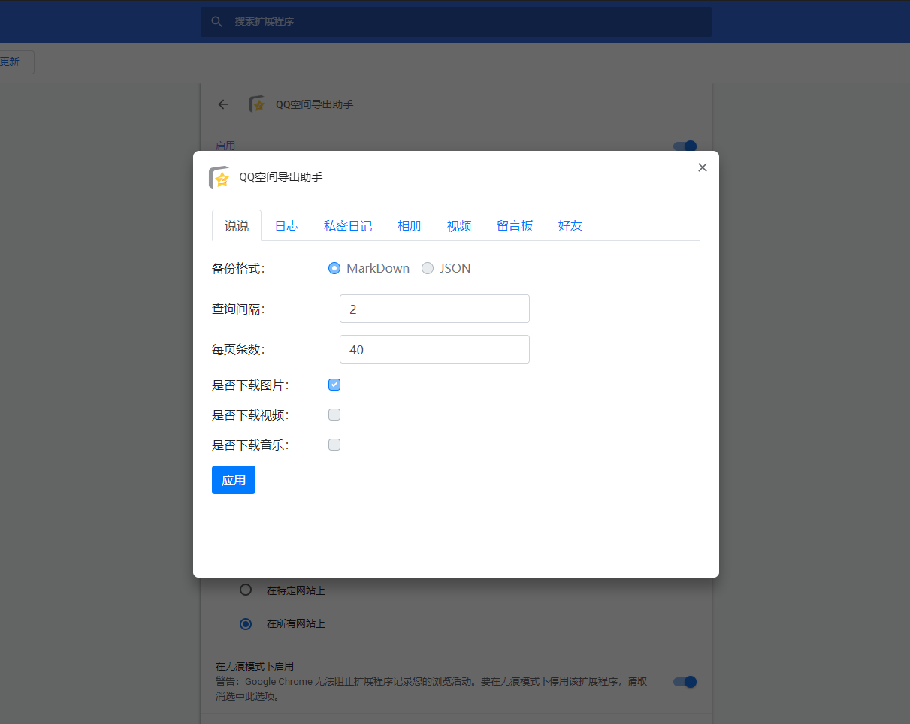910x724 pixels.
Task: Toggle 在无痕模式下启用 switch
Action: coord(685,682)
